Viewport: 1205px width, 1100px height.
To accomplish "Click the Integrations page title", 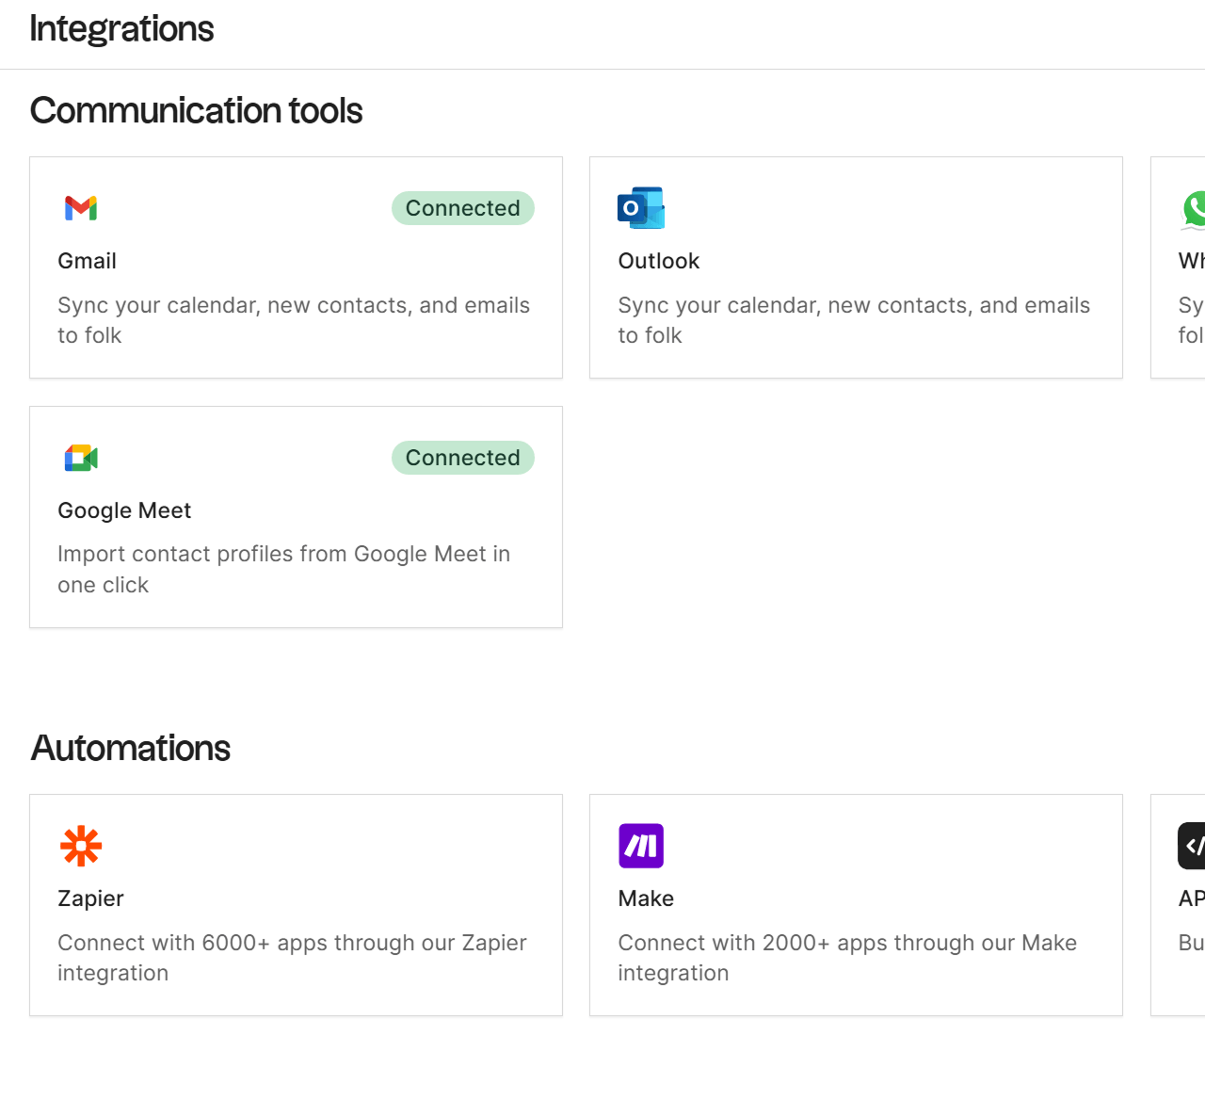I will [x=121, y=29].
